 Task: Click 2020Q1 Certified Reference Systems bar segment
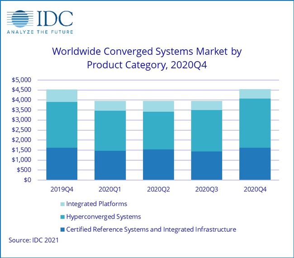click(110, 165)
